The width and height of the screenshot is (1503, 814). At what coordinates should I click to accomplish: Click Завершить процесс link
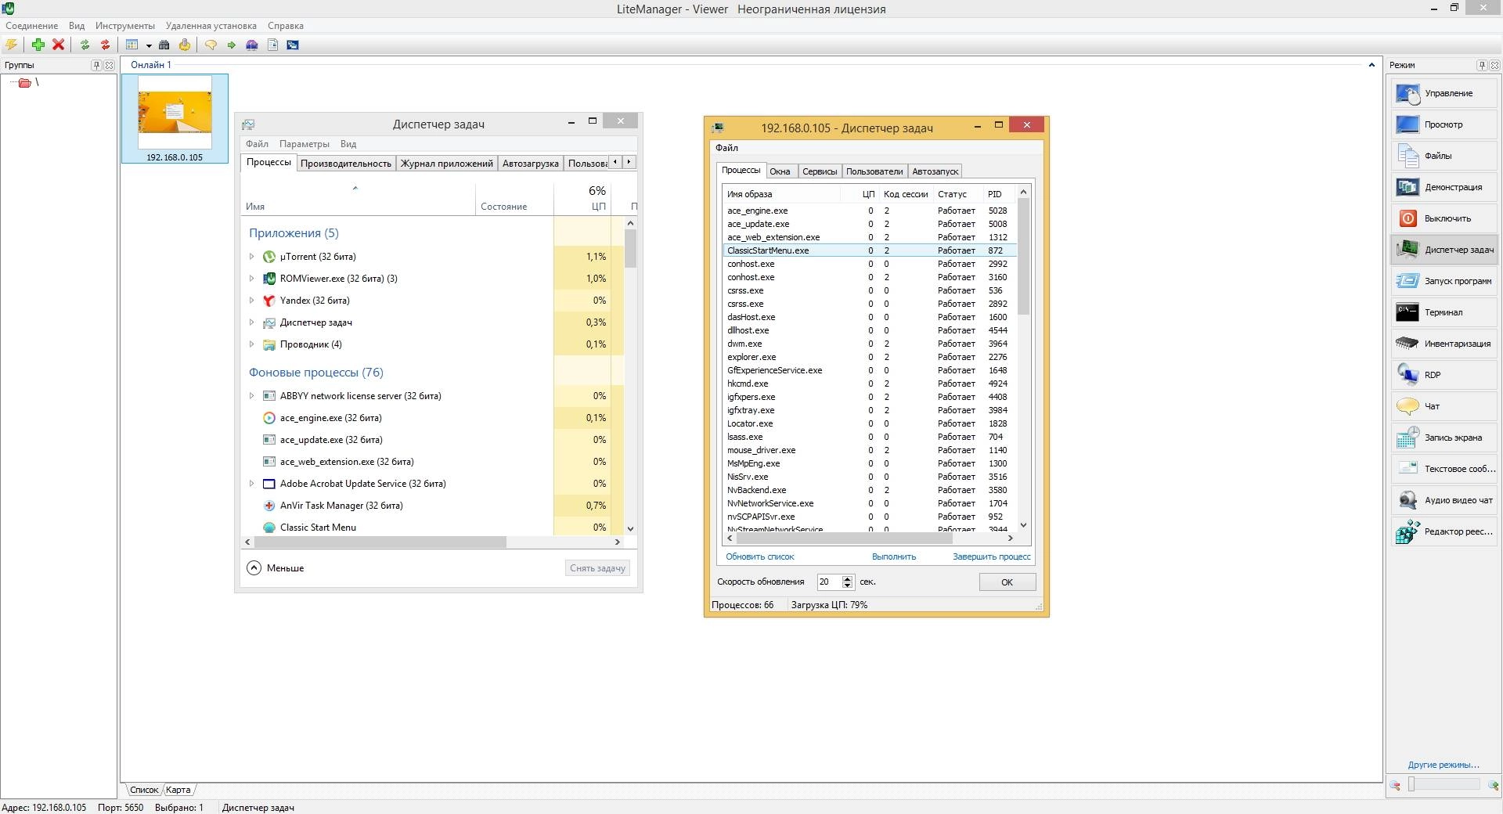[992, 556]
